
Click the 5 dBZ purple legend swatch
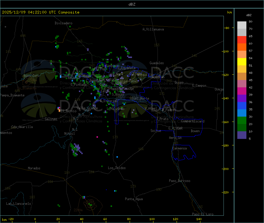pyautogui.click(x=242, y=135)
